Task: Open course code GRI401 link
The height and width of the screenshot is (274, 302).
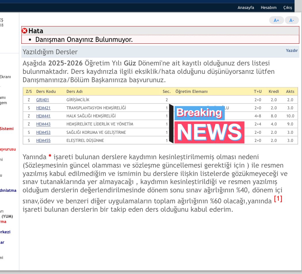Action: [43, 100]
